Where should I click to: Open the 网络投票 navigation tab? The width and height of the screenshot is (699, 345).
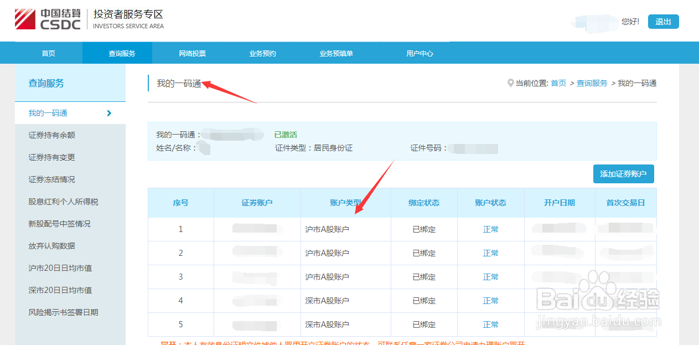coord(192,54)
